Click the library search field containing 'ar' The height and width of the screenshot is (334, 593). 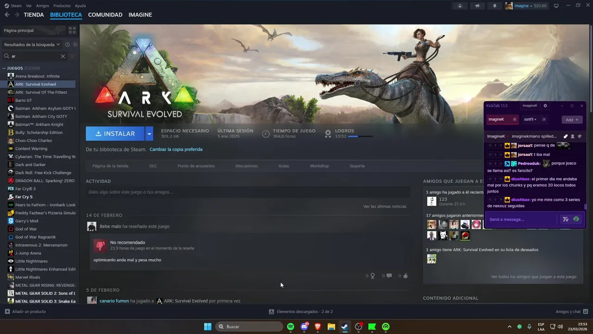coord(35,56)
